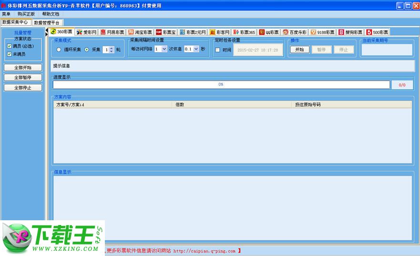This screenshot has height=256, width=420.
Task: Increase the 采集 rounds stepper value
Action: point(112,48)
